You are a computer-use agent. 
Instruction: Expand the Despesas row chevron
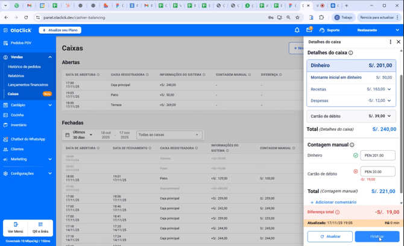click(x=389, y=101)
